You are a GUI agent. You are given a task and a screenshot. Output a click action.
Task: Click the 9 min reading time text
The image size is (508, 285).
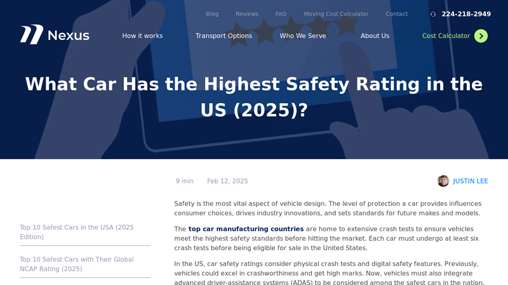point(185,181)
